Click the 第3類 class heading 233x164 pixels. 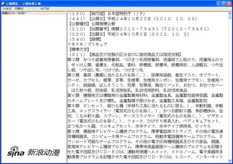(73, 60)
